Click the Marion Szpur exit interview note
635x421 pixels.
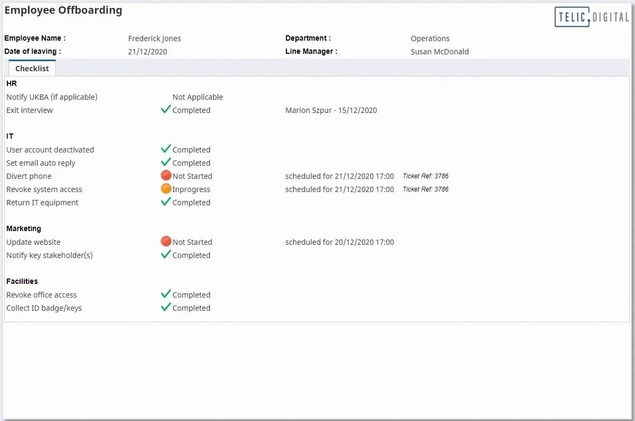tap(331, 110)
